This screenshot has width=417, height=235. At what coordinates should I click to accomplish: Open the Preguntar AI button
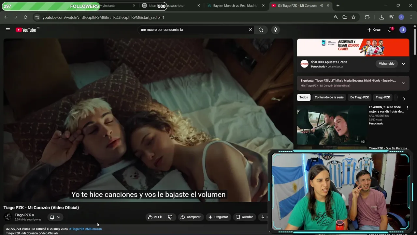pyautogui.click(x=218, y=217)
